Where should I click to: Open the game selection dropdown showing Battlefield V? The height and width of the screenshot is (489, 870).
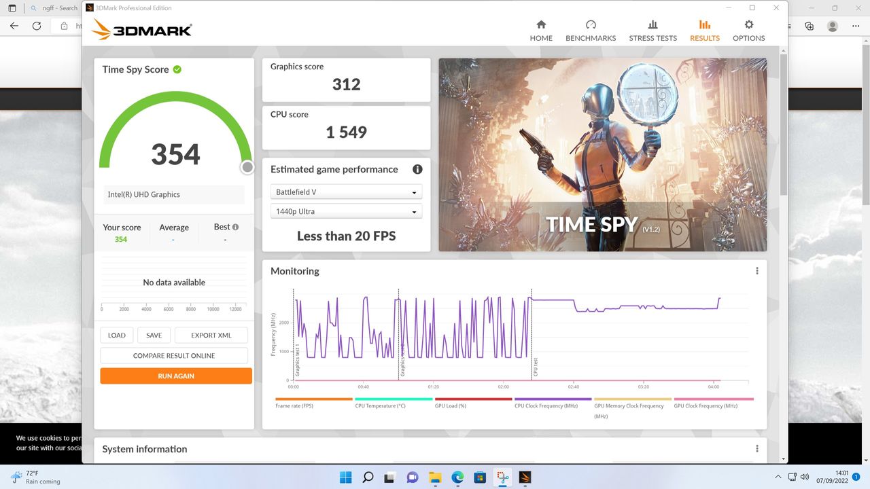346,192
